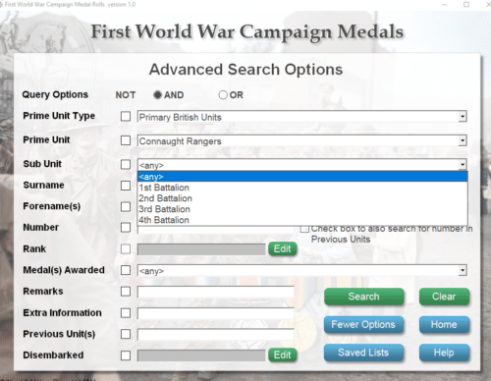
Task: Click the green Search button
Action: tap(363, 297)
